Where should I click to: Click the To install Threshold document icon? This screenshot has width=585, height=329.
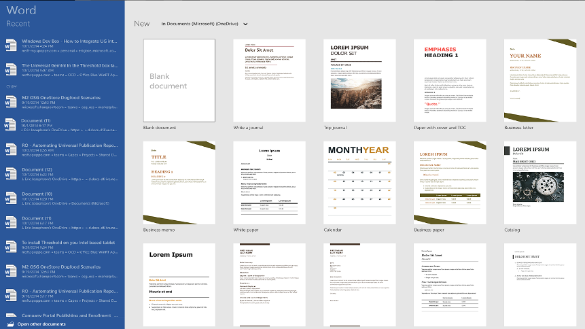(x=11, y=247)
